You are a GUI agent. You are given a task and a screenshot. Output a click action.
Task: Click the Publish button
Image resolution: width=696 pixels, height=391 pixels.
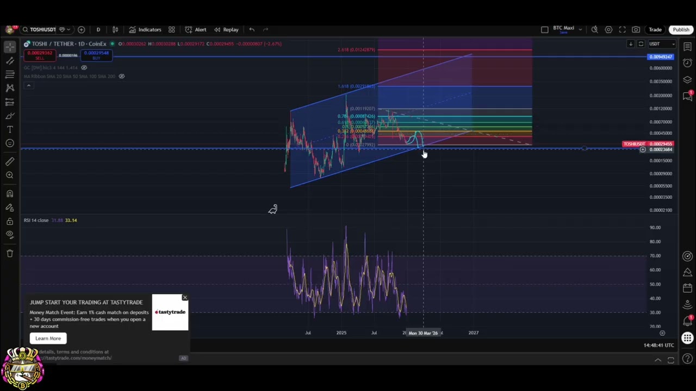681,29
